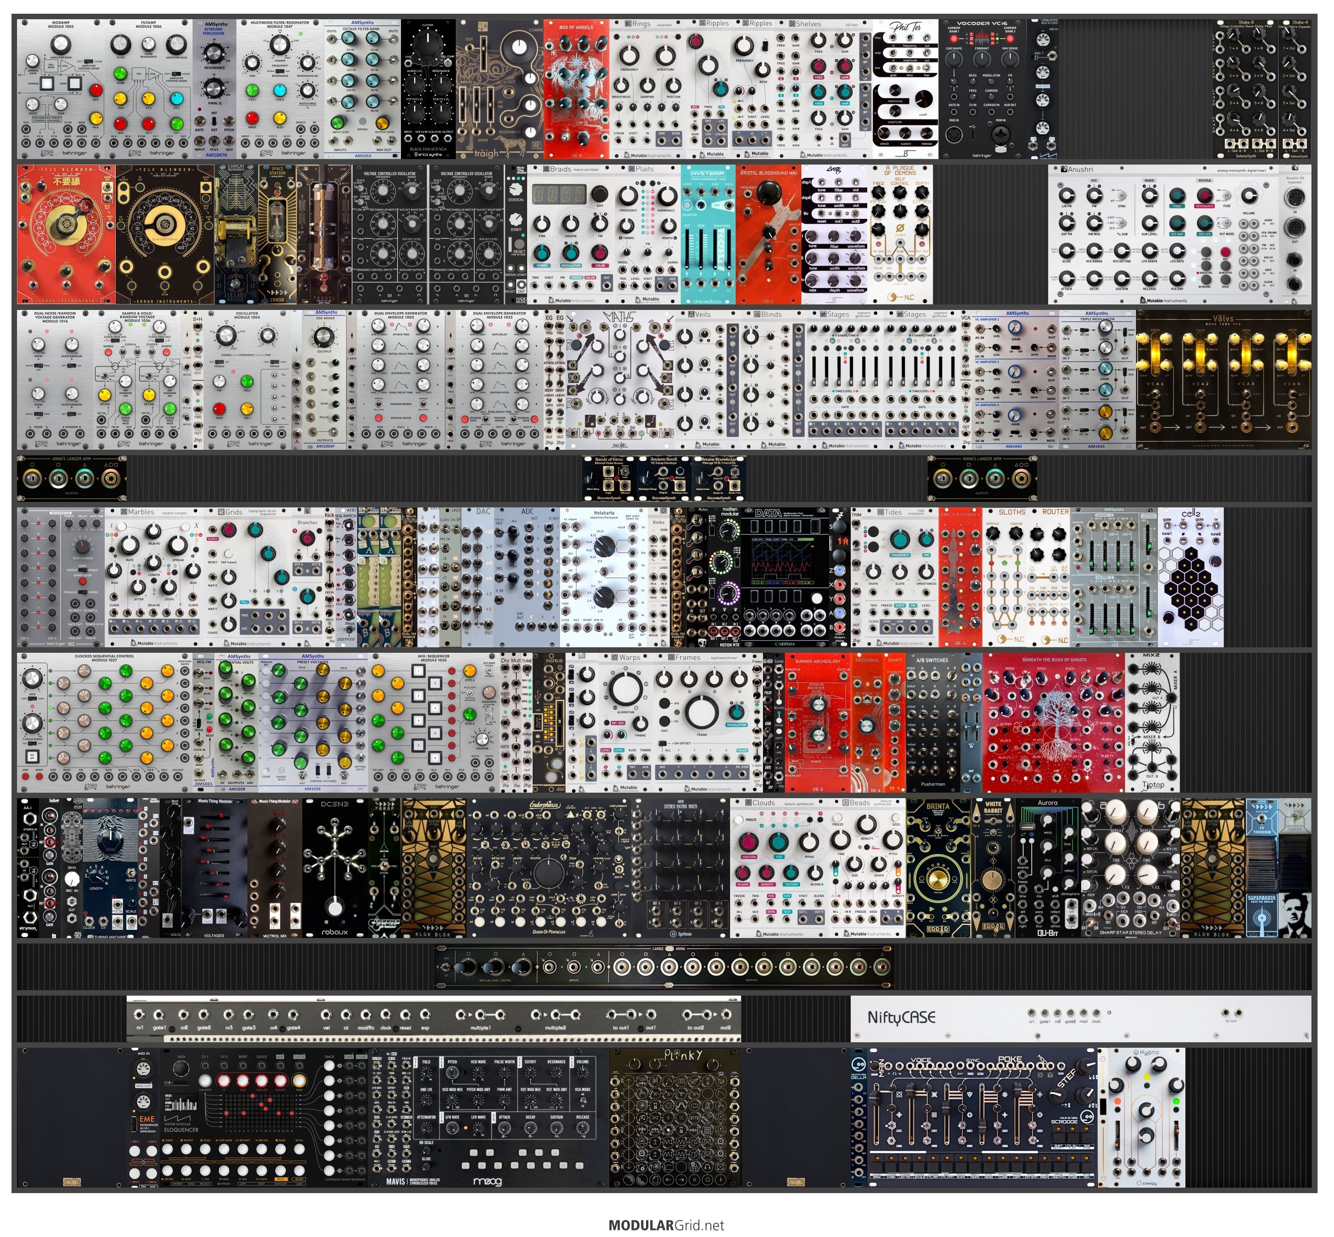
Task: Select the Marbles random sampler module
Action: point(154,577)
